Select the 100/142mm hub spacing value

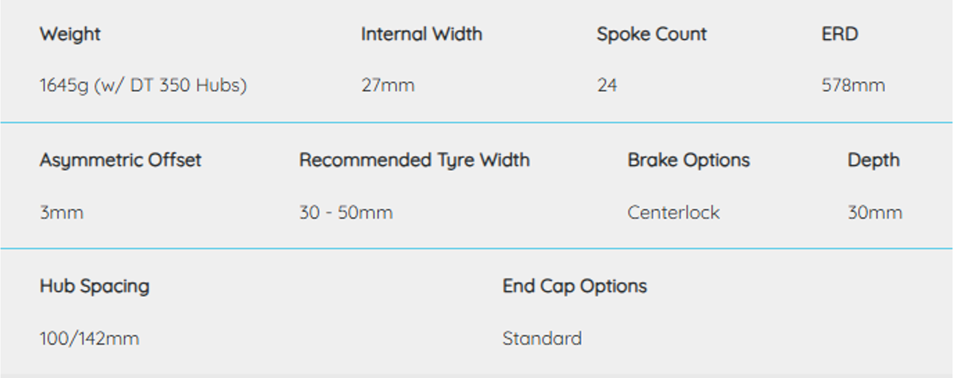(x=89, y=339)
